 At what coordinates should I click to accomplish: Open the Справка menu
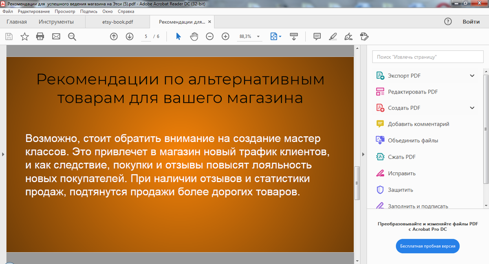coord(126,11)
